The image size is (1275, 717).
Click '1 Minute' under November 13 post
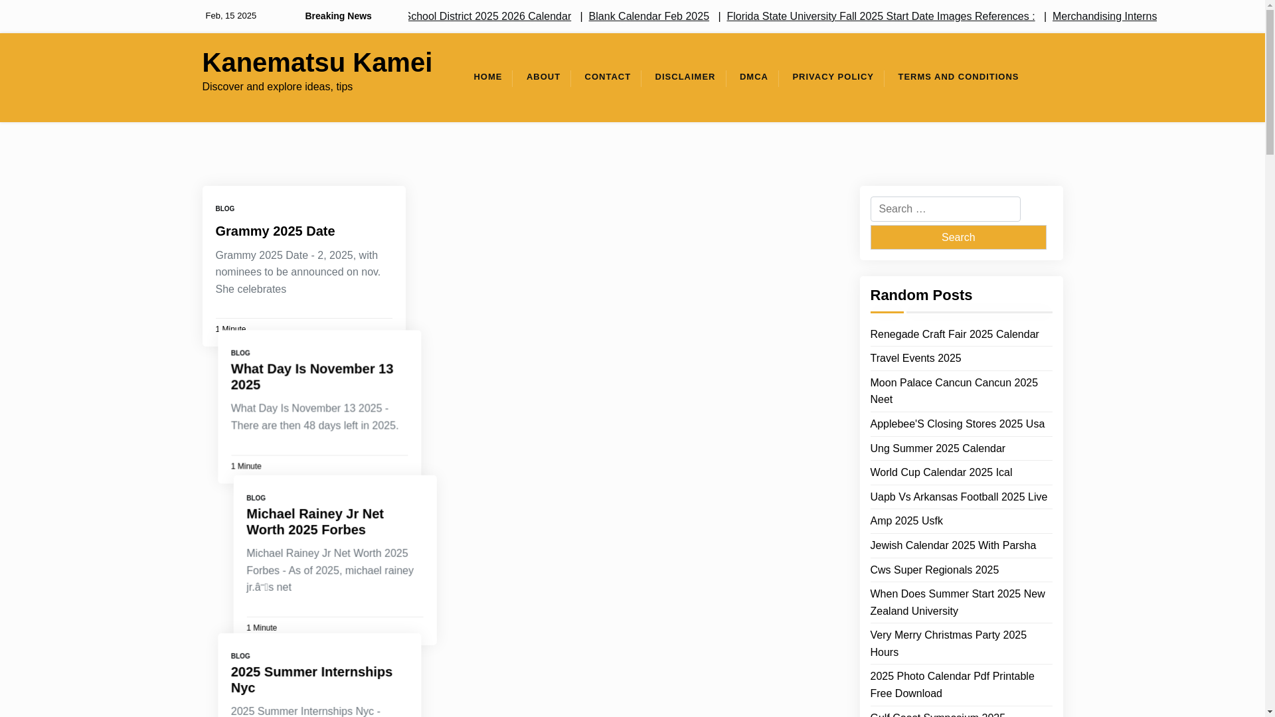[x=246, y=466]
